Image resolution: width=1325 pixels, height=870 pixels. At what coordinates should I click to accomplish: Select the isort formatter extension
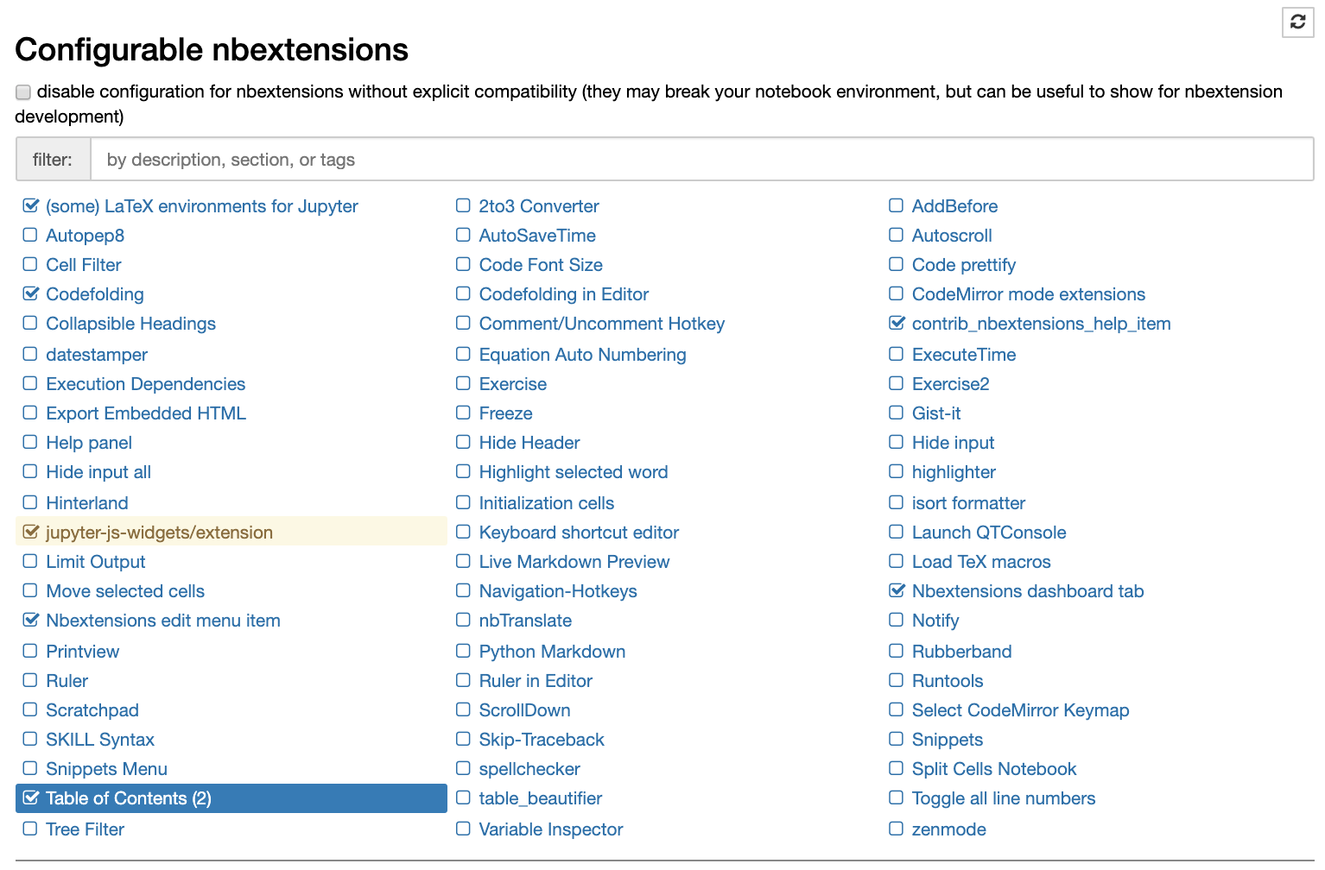click(x=969, y=503)
